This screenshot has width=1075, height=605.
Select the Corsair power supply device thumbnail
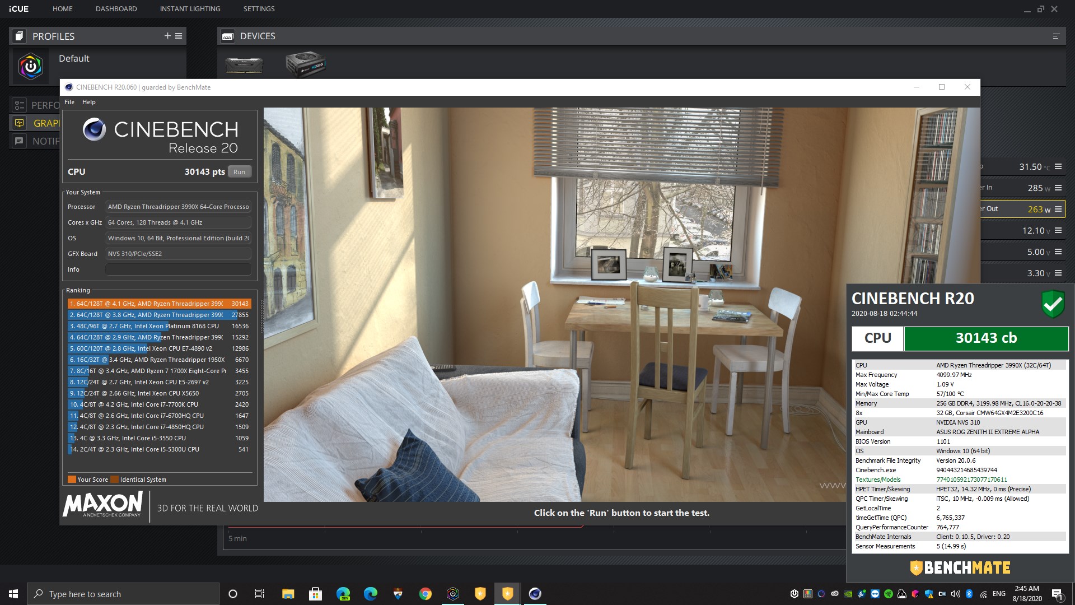point(306,64)
